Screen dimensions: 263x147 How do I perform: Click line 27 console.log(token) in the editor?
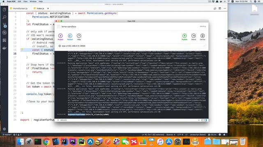[40, 94]
